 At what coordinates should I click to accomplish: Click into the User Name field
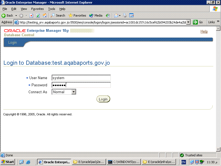point(81,78)
